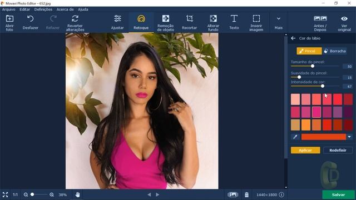The height and width of the screenshot is (200, 356).
Task: Open the Definições menu
Action: point(43,9)
